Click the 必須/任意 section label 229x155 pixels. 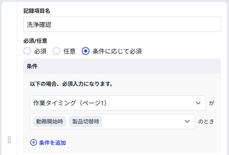[35, 41]
